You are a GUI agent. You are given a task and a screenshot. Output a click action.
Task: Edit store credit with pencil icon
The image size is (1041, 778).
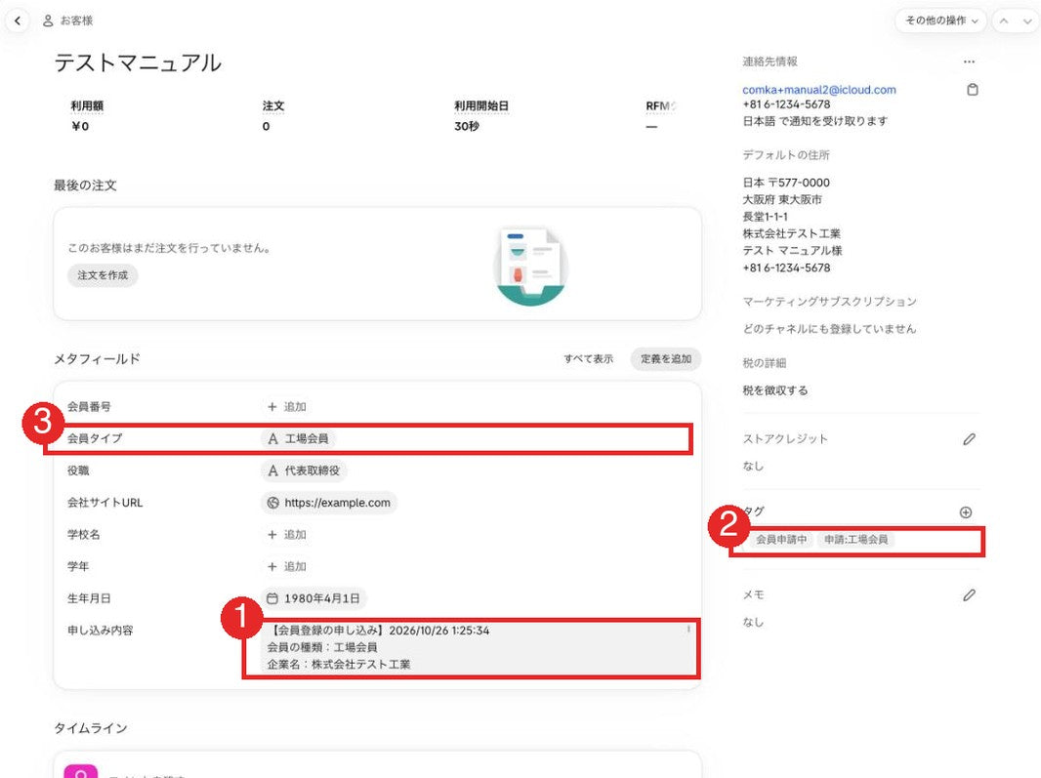970,439
